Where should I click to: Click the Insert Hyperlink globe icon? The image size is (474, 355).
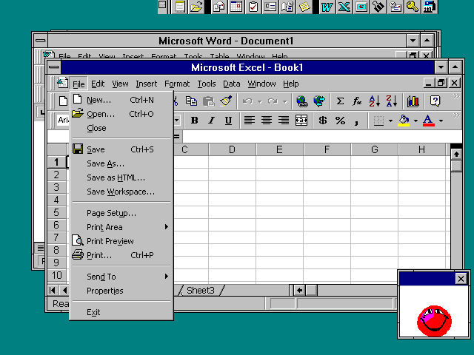301,101
